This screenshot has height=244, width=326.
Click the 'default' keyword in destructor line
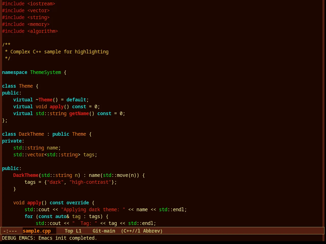click(76, 100)
